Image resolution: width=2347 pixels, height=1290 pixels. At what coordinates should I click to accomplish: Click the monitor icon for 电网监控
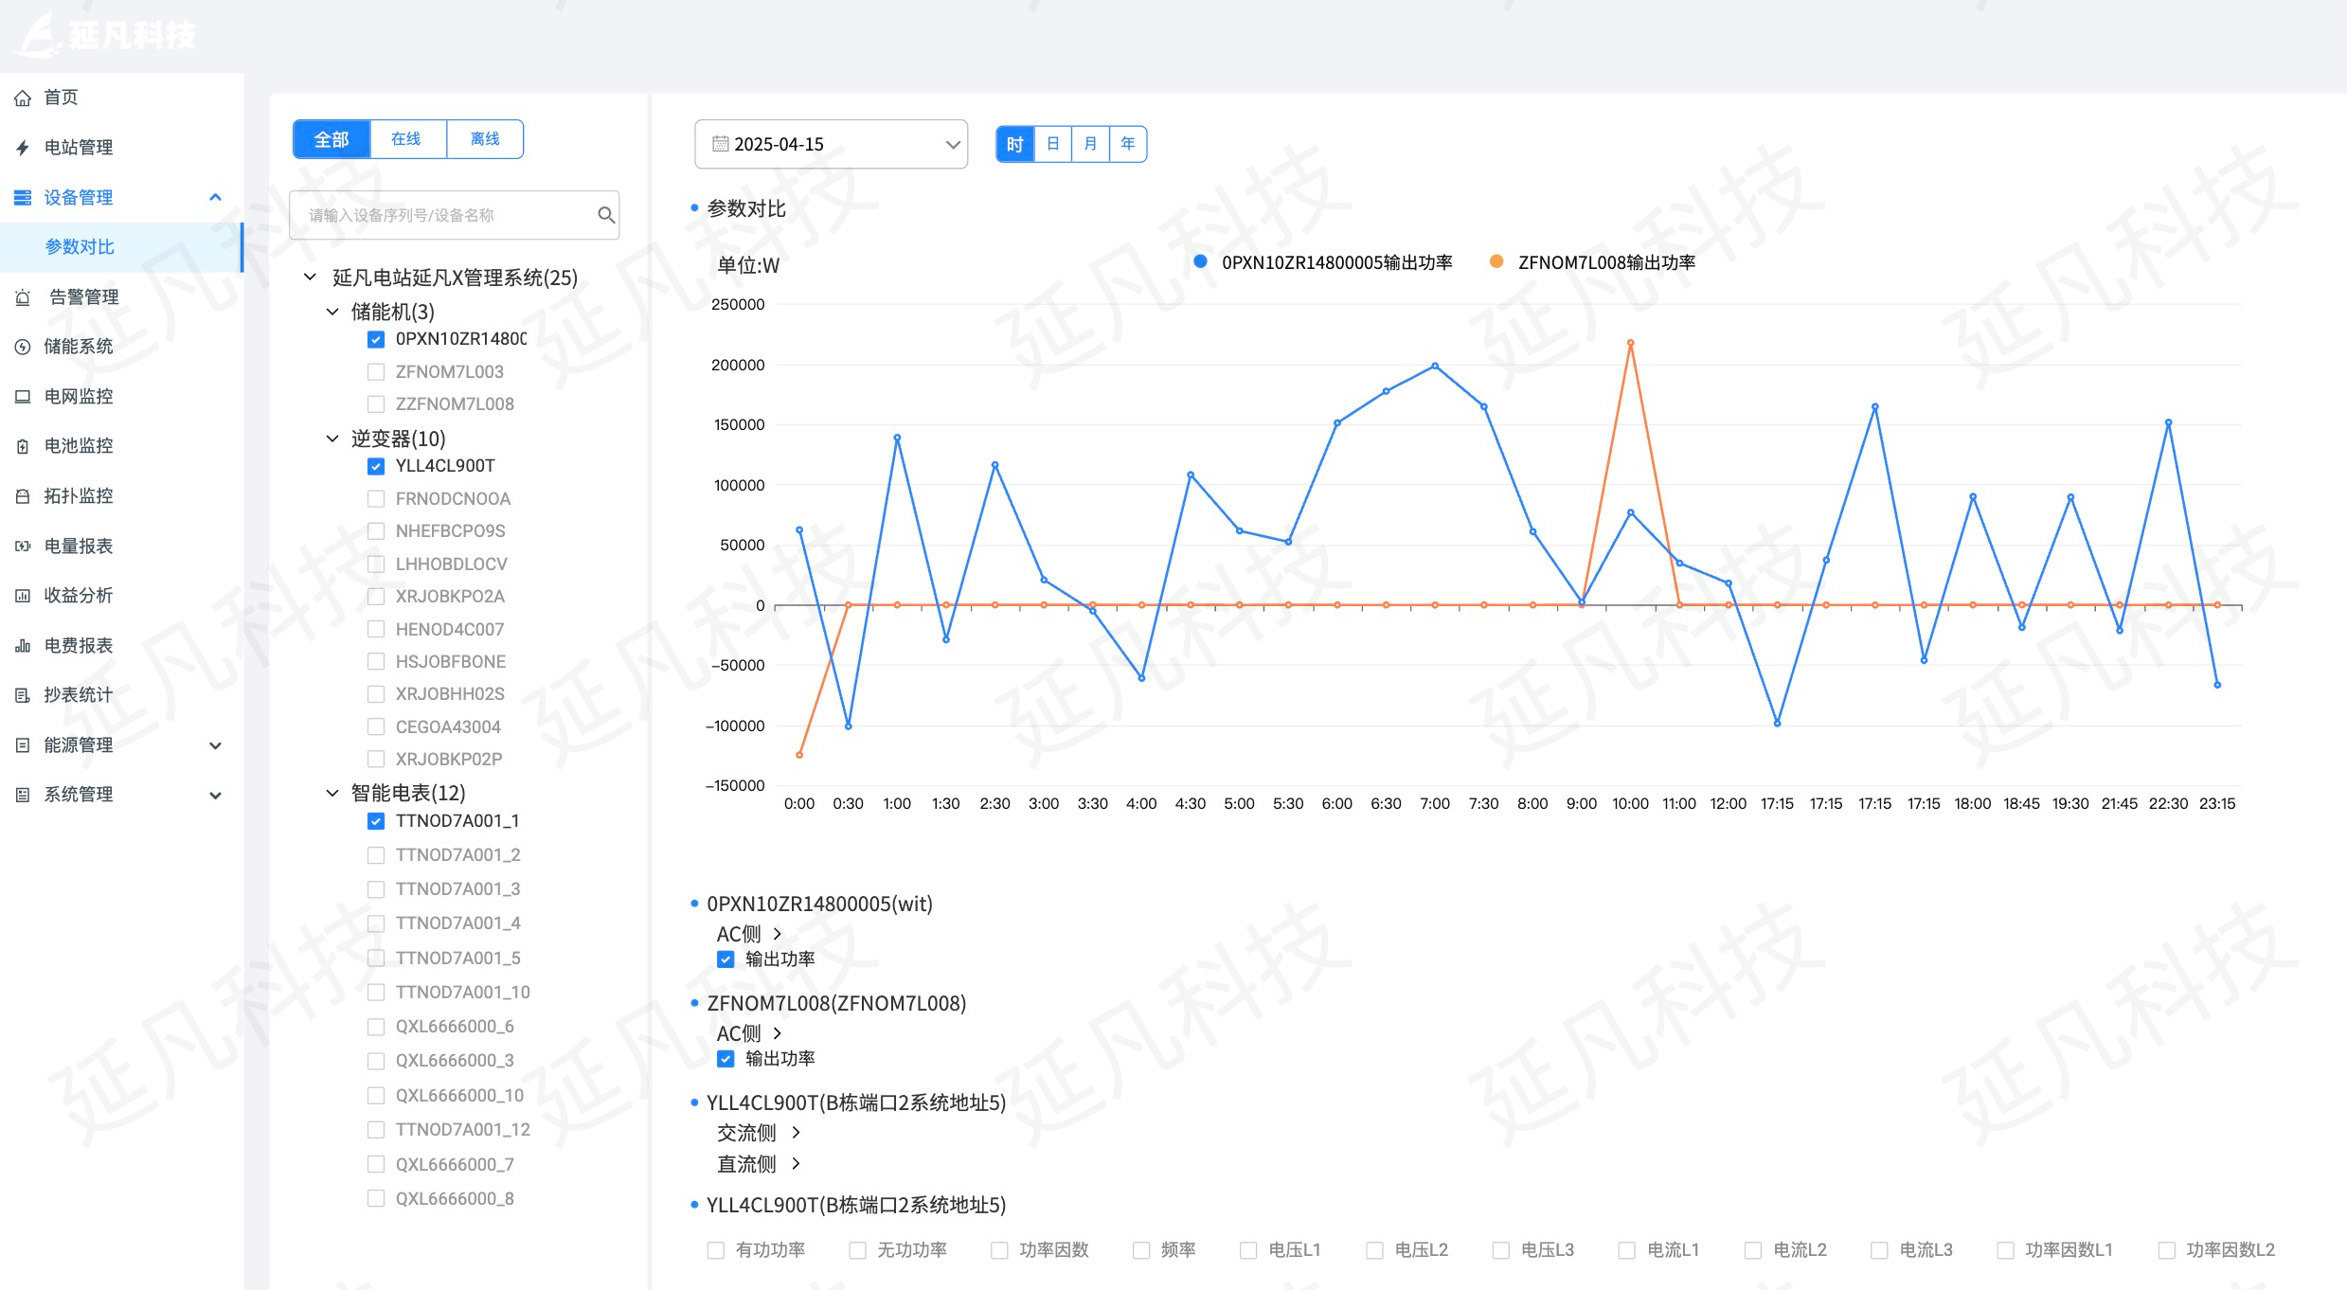23,397
